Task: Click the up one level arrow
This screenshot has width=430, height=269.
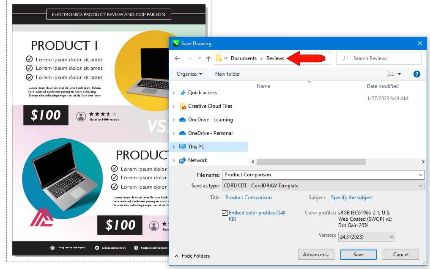Action: pos(208,58)
